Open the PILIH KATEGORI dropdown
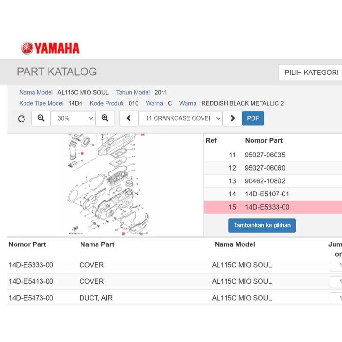Image resolution: width=342 pixels, height=342 pixels. [x=311, y=73]
